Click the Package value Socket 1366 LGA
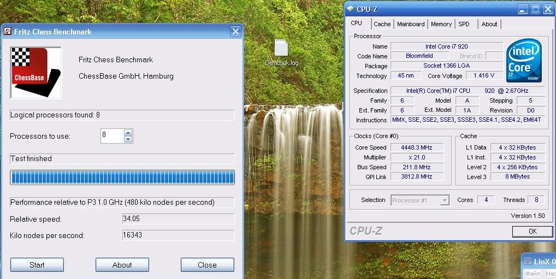The width and height of the screenshot is (556, 279). [447, 66]
